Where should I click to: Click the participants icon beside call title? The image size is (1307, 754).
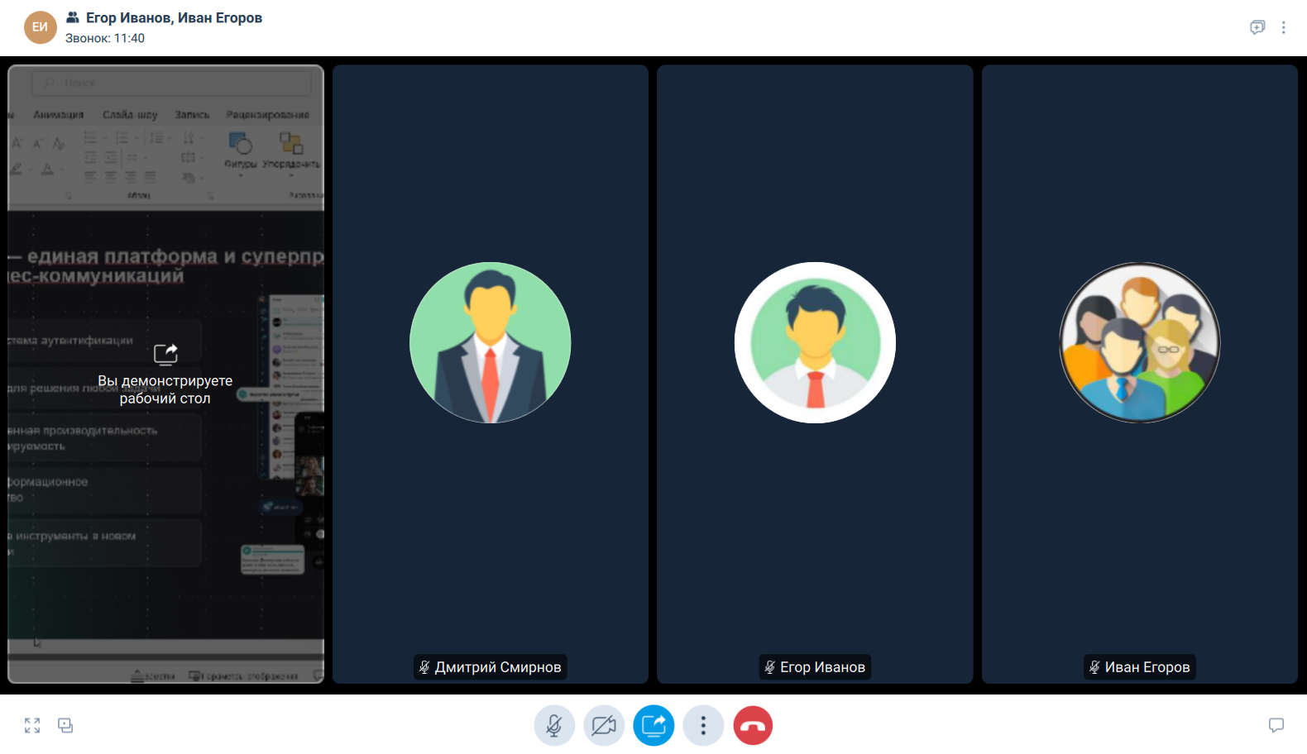[x=73, y=17]
